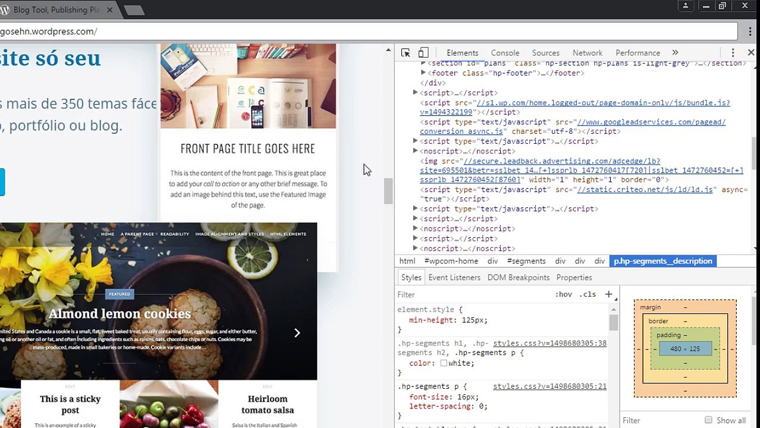Open the static.criteo.net ld.js link
The image size is (760, 428).
pos(645,190)
